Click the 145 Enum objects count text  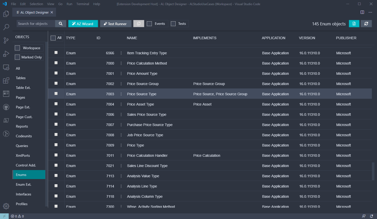pyautogui.click(x=329, y=24)
